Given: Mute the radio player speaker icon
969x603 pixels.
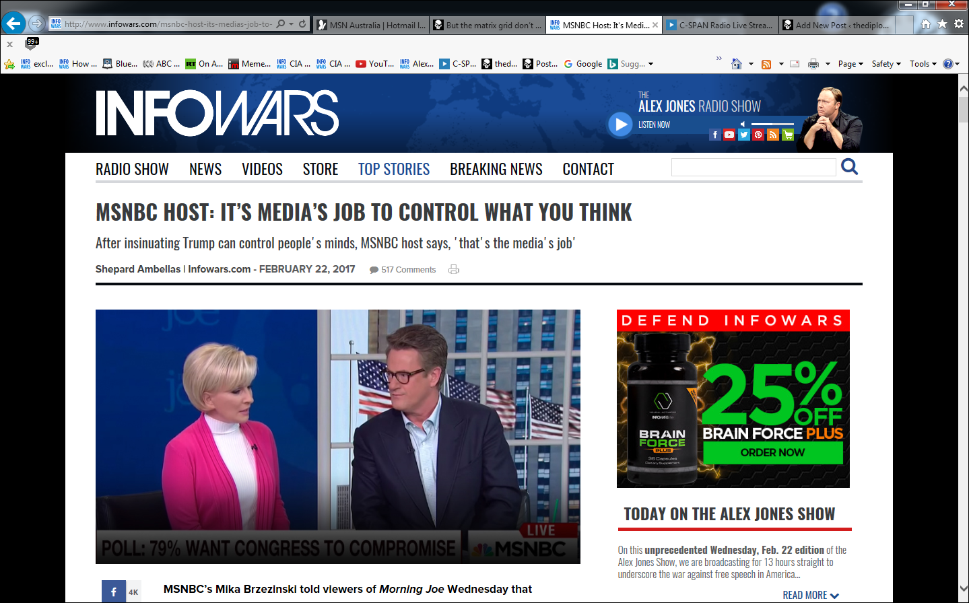Looking at the screenshot, I should [743, 124].
